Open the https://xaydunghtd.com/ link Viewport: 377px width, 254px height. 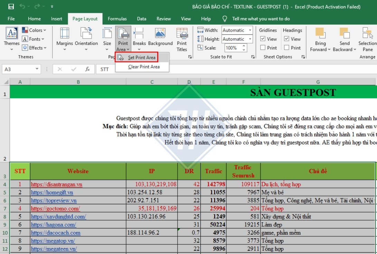[x=58, y=216]
